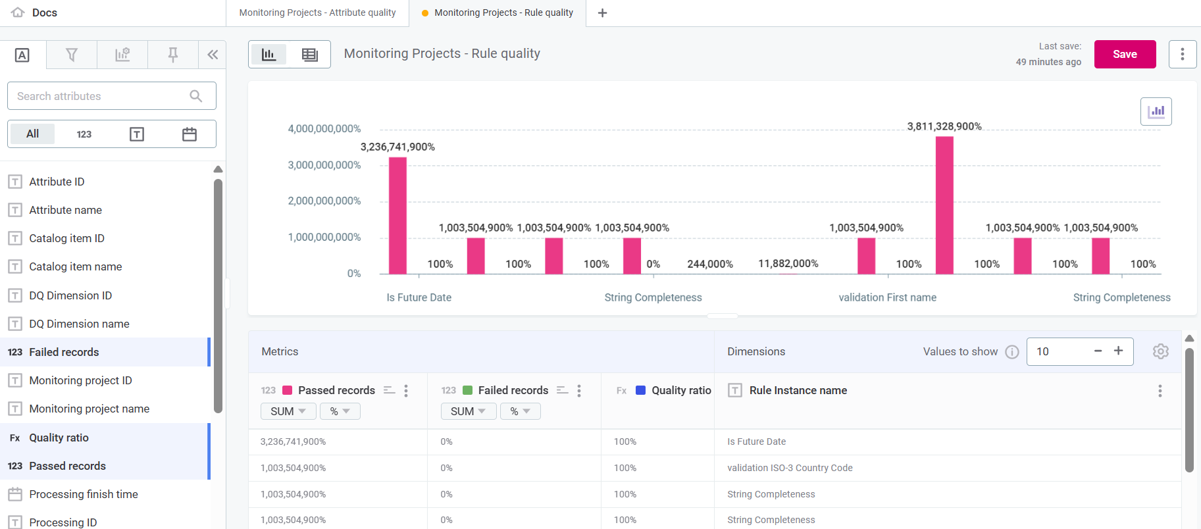Image resolution: width=1201 pixels, height=529 pixels.
Task: Add a new tab with plus
Action: click(602, 13)
